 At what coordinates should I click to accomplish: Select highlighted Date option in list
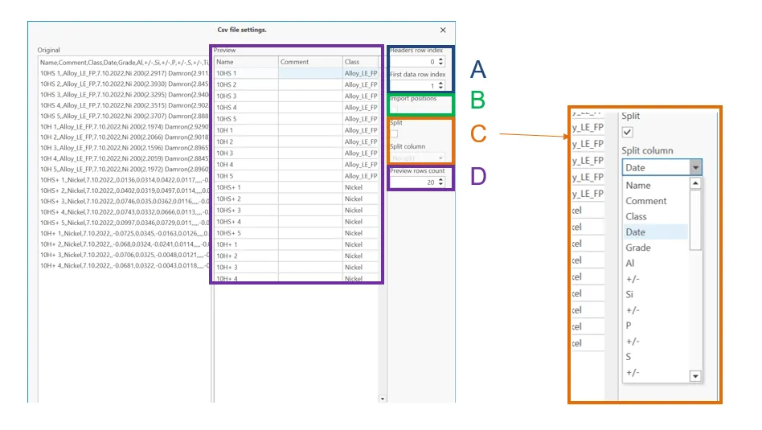(655, 232)
